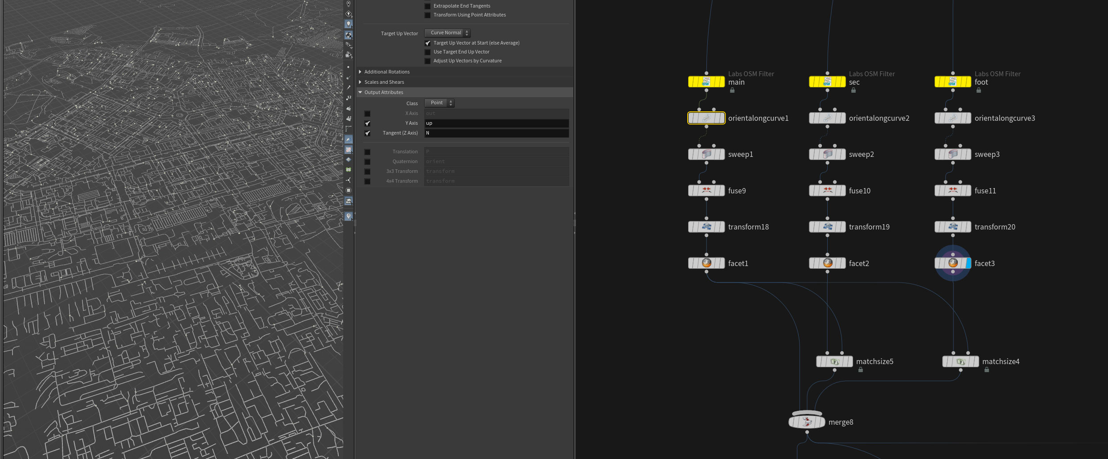Select the fuse9 node
The height and width of the screenshot is (459, 1108).
click(x=706, y=191)
